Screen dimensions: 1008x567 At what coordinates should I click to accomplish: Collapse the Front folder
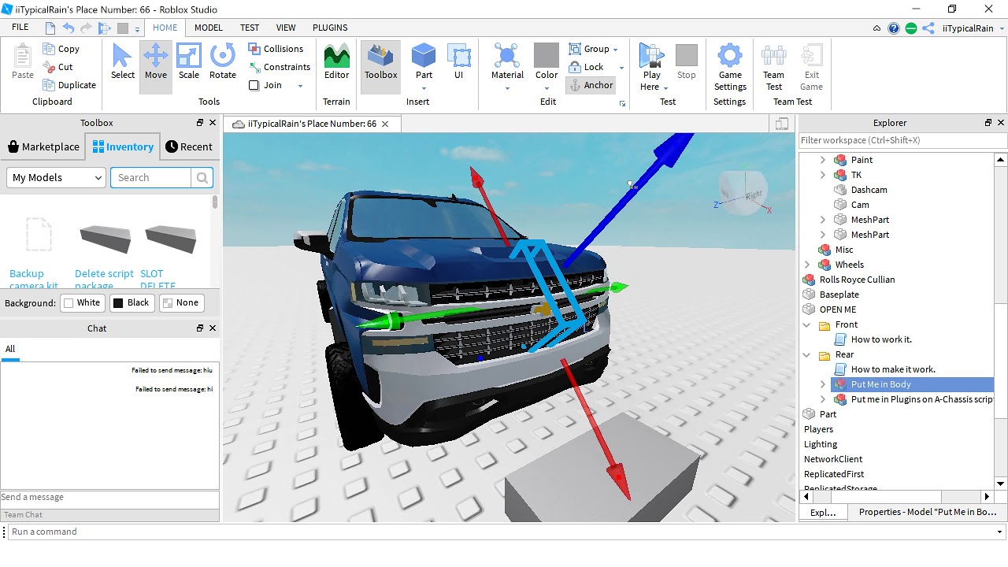pos(807,324)
